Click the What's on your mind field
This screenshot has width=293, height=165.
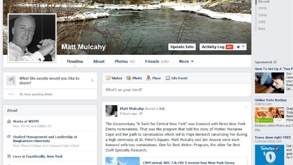click(177, 90)
